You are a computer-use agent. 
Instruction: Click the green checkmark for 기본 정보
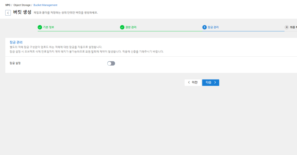(x=40, y=27)
